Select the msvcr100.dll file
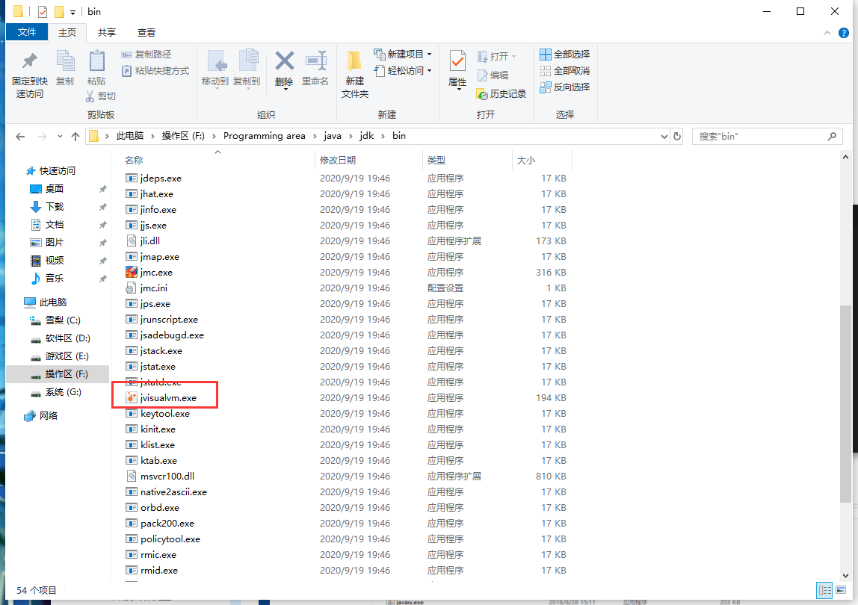This screenshot has width=858, height=605. pos(167,477)
